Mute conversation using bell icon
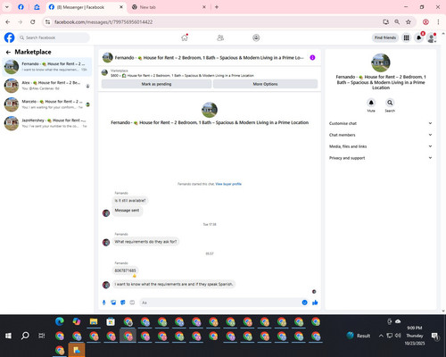 point(371,103)
